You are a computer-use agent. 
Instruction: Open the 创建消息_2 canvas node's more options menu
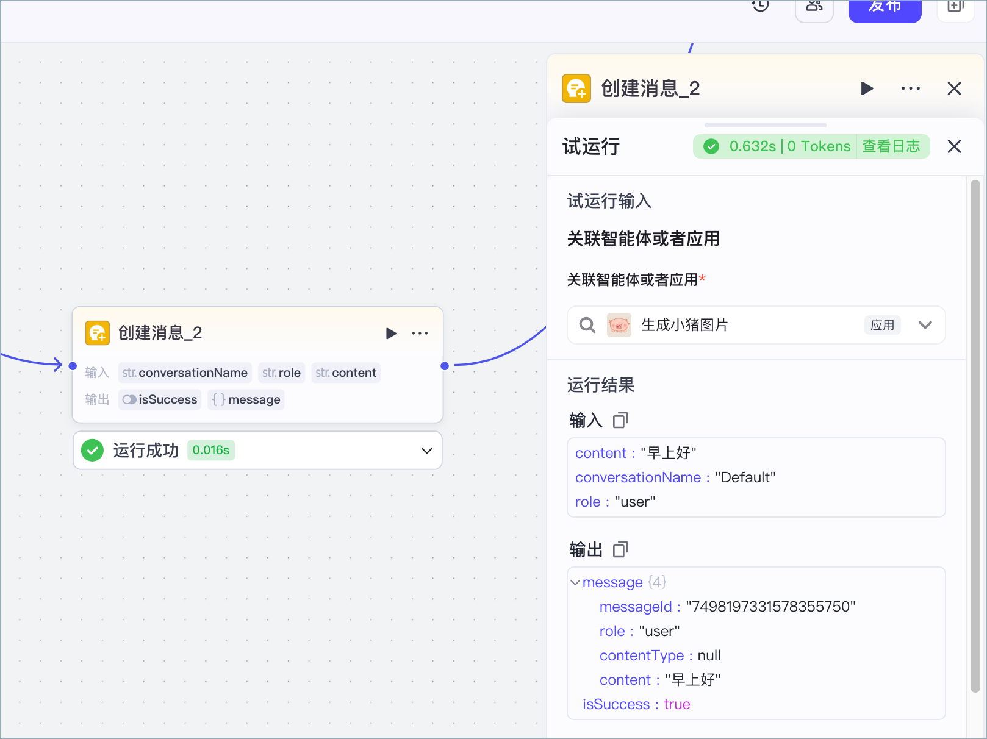point(420,334)
